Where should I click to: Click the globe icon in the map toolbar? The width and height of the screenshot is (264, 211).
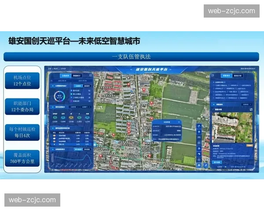click(x=199, y=154)
